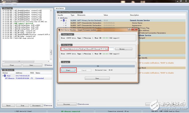Click the value 00:18 in handle 1 row
This screenshot has width=189, height=113.
(106, 20)
